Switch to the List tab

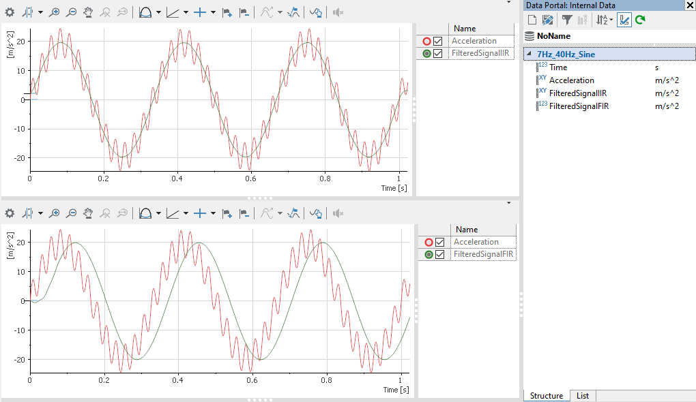coord(582,396)
